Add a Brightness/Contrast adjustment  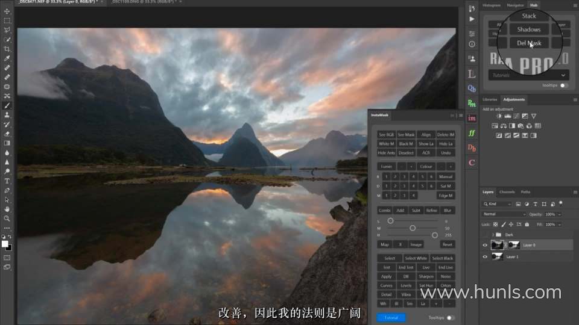coord(499,116)
